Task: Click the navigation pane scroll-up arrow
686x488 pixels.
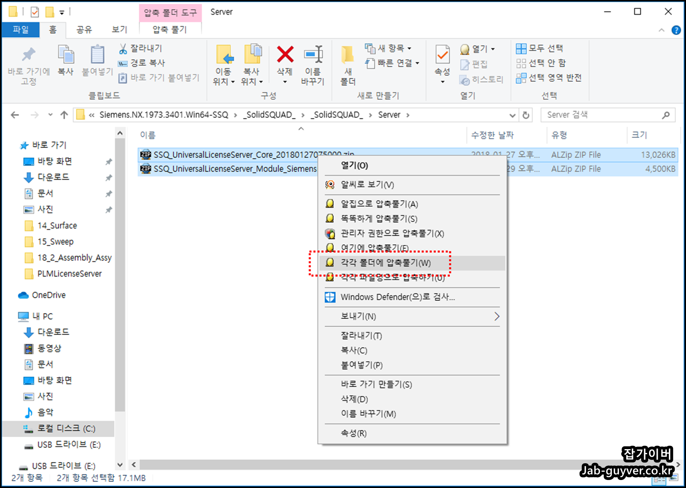Action: coord(120,133)
